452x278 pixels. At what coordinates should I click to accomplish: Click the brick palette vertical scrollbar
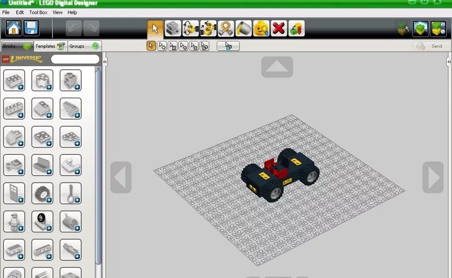click(98, 167)
